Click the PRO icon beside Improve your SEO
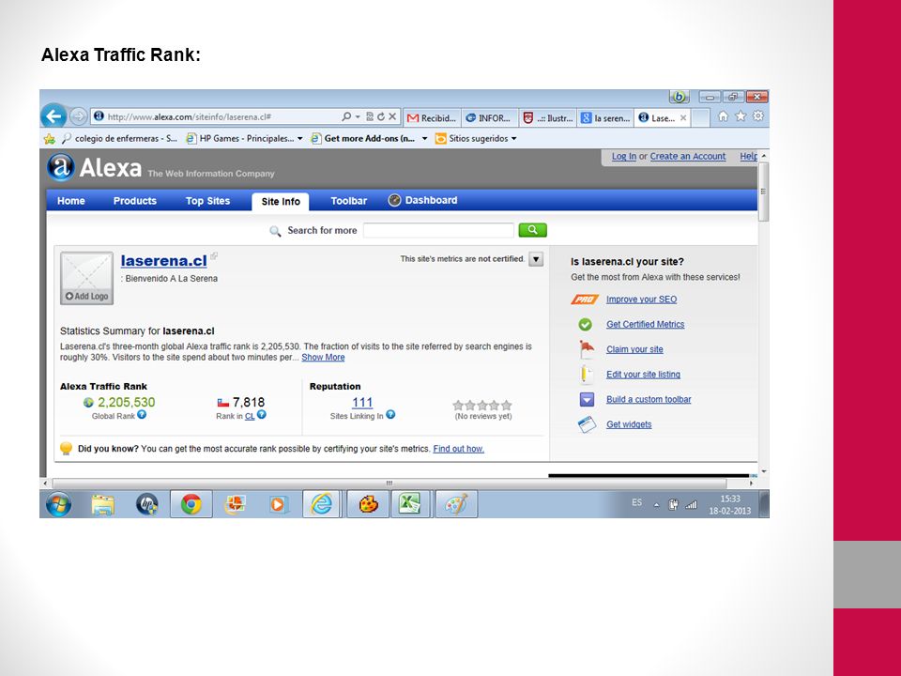Viewport: 901px width, 676px height. point(585,300)
